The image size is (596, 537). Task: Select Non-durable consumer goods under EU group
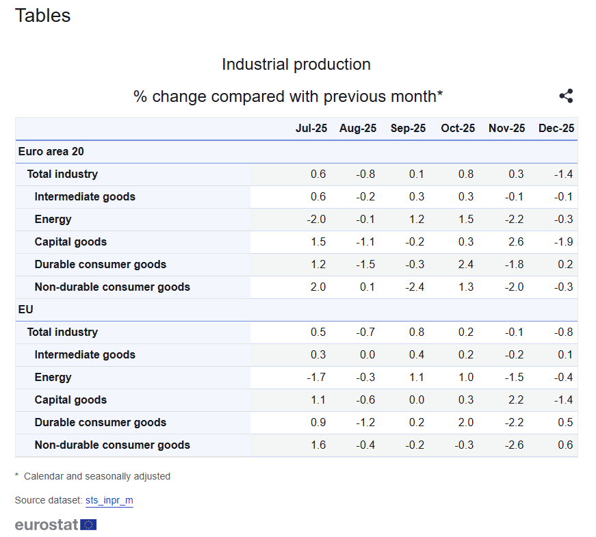point(112,445)
